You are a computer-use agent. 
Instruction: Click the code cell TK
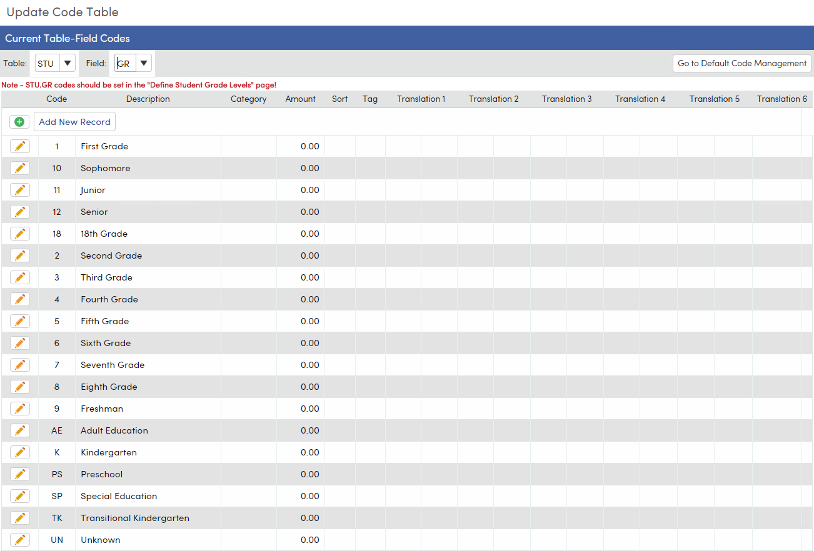[57, 518]
